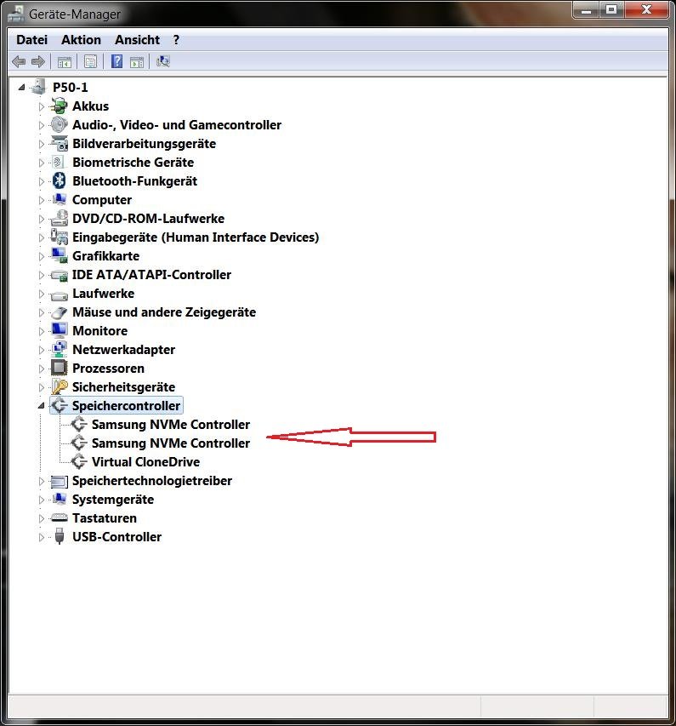Click the IDE ATA/ATAPI-Controller icon
Screen dimensions: 676x726
coord(60,275)
